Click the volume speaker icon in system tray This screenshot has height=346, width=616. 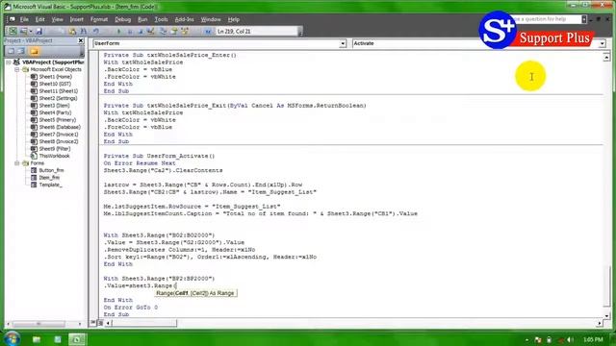[x=570, y=339]
